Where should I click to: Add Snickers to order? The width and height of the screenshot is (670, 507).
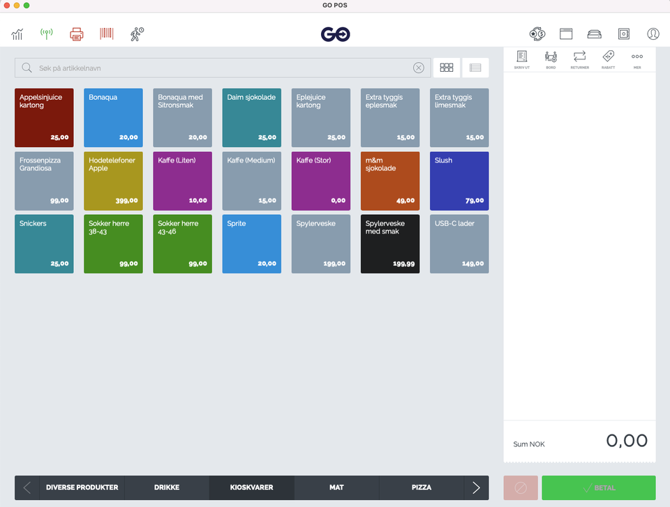pyautogui.click(x=44, y=244)
